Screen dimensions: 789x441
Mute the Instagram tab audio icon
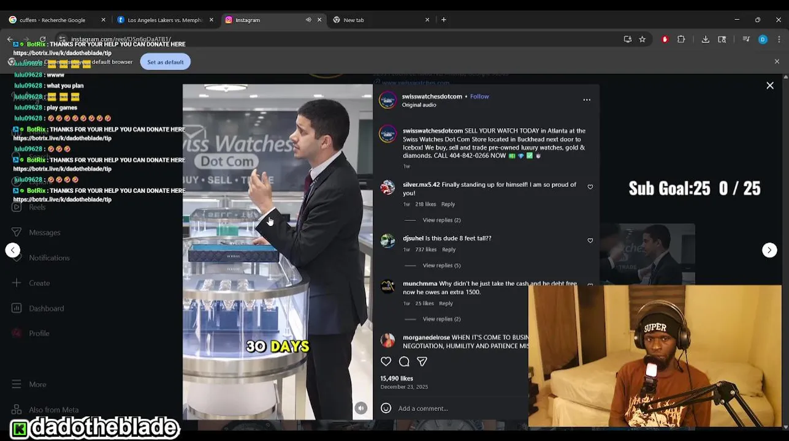click(308, 20)
